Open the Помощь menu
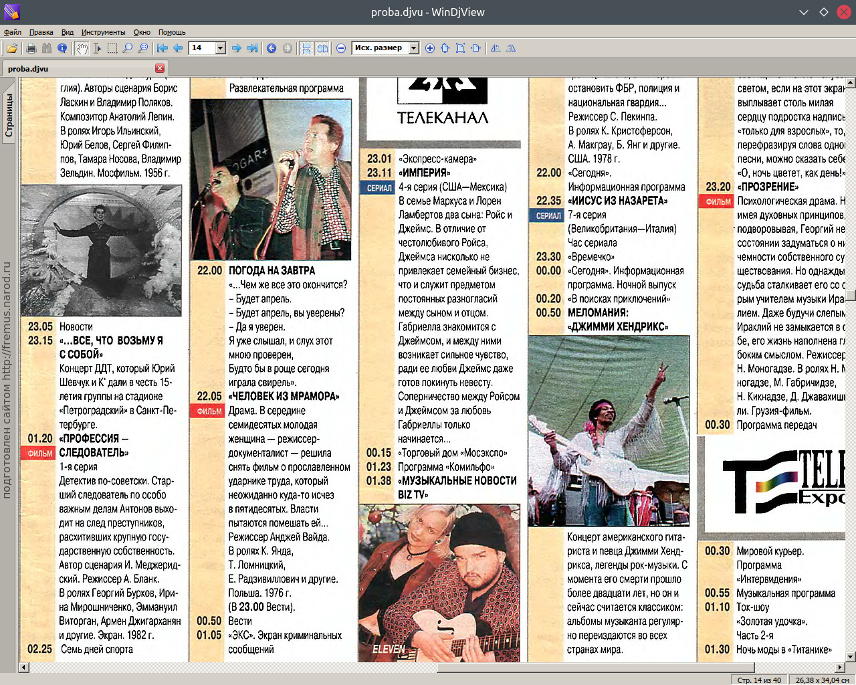 click(x=172, y=32)
